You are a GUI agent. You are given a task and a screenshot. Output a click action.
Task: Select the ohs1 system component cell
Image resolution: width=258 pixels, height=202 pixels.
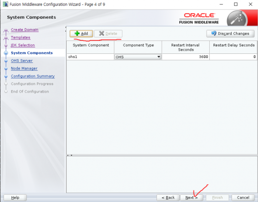click(90, 57)
